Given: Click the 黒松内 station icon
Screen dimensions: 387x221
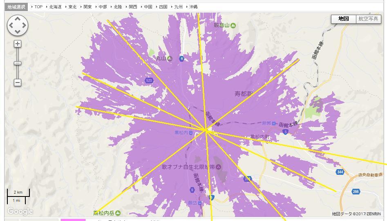Looking at the screenshot, I should pos(190,133).
